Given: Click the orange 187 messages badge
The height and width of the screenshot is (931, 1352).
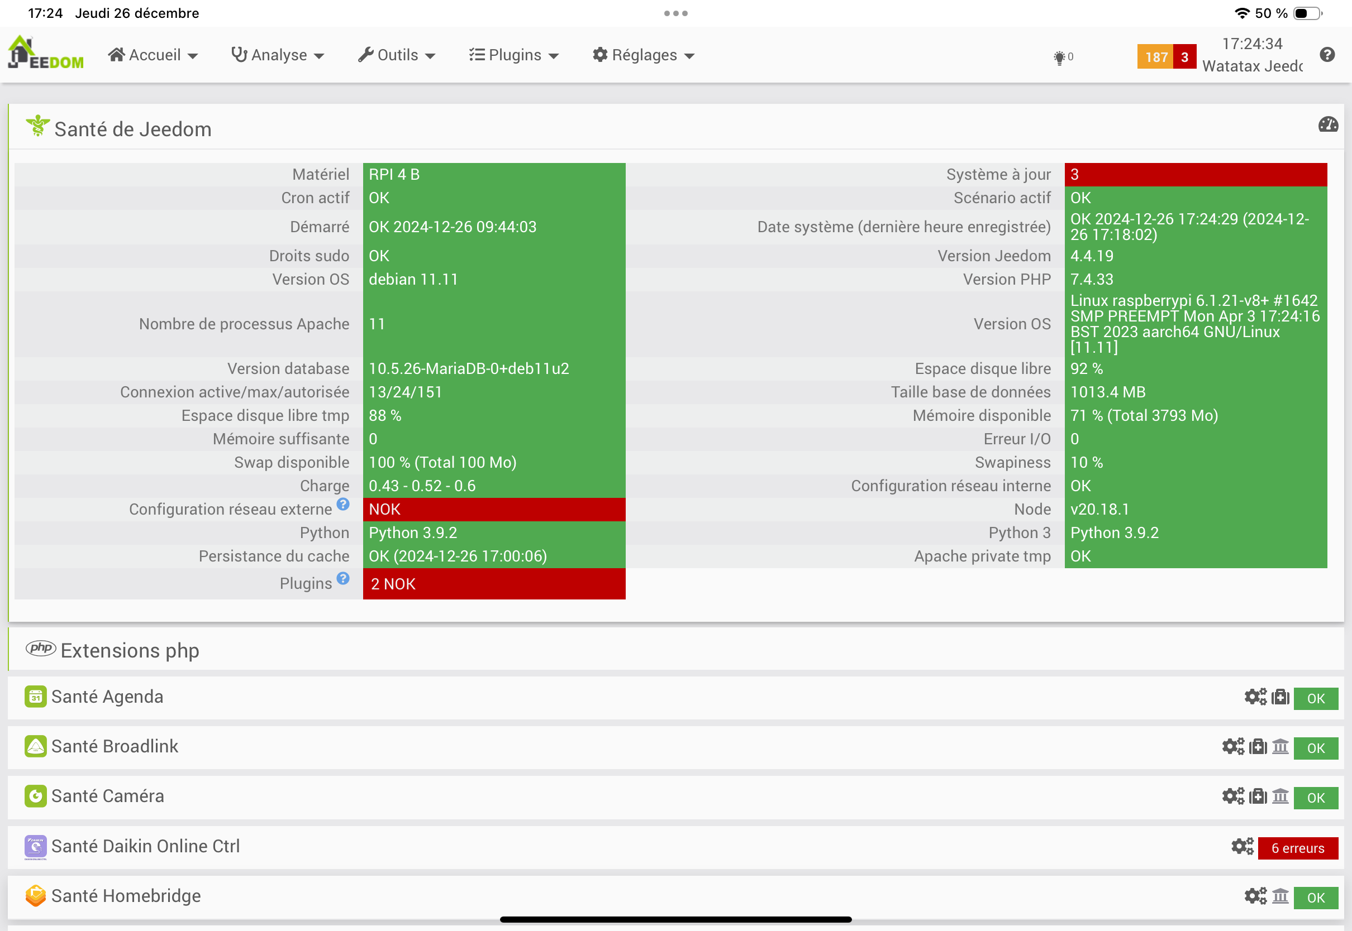Looking at the screenshot, I should (1155, 57).
